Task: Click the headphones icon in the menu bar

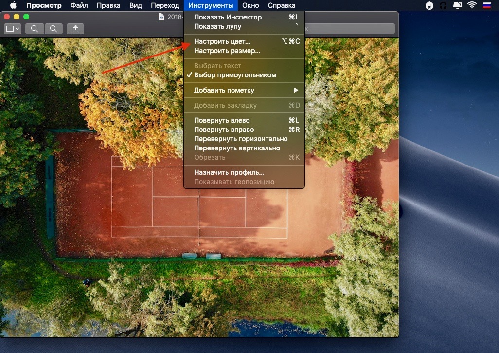Action: pyautogui.click(x=443, y=5)
